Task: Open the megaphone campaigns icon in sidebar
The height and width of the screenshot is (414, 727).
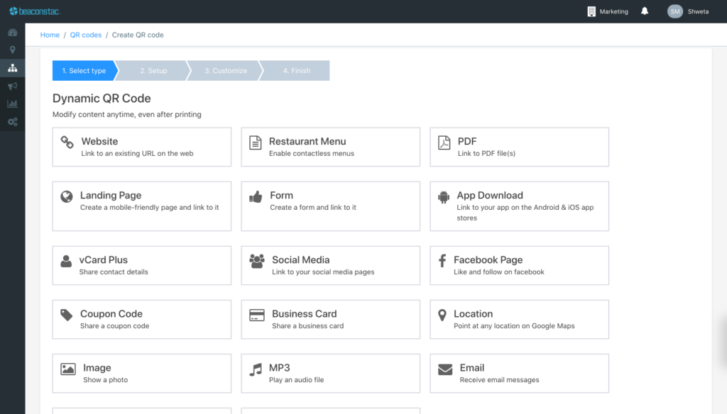Action: pyautogui.click(x=13, y=86)
